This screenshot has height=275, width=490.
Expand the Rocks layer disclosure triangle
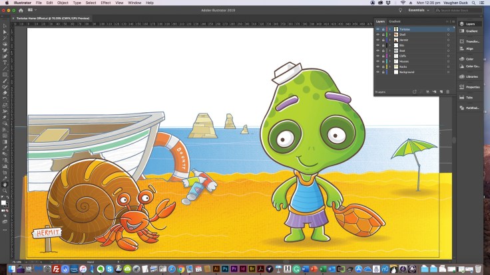[x=390, y=66]
